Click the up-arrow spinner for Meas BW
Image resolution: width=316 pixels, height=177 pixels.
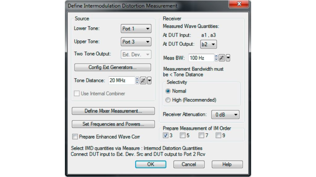(x=216, y=56)
